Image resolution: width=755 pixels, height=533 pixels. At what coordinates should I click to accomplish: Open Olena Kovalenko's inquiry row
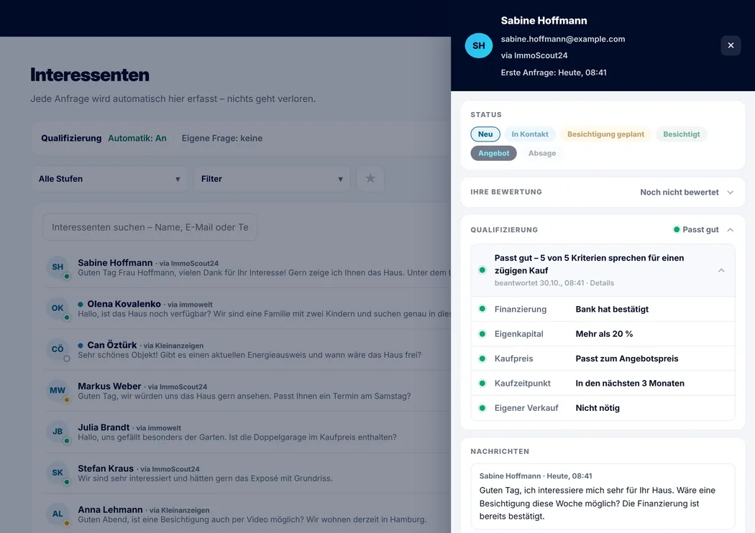pyautogui.click(x=248, y=308)
